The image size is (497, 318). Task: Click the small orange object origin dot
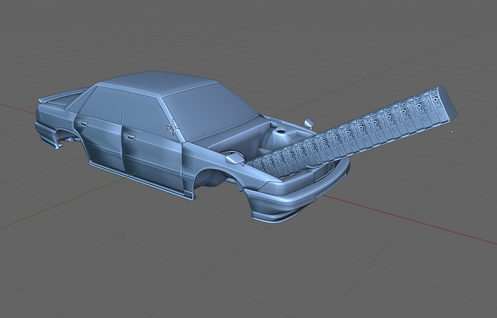click(x=452, y=132)
